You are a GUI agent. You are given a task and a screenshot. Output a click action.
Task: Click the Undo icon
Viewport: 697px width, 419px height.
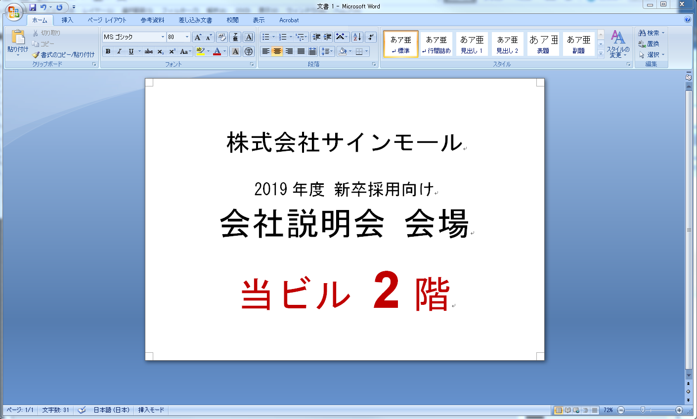pos(44,7)
